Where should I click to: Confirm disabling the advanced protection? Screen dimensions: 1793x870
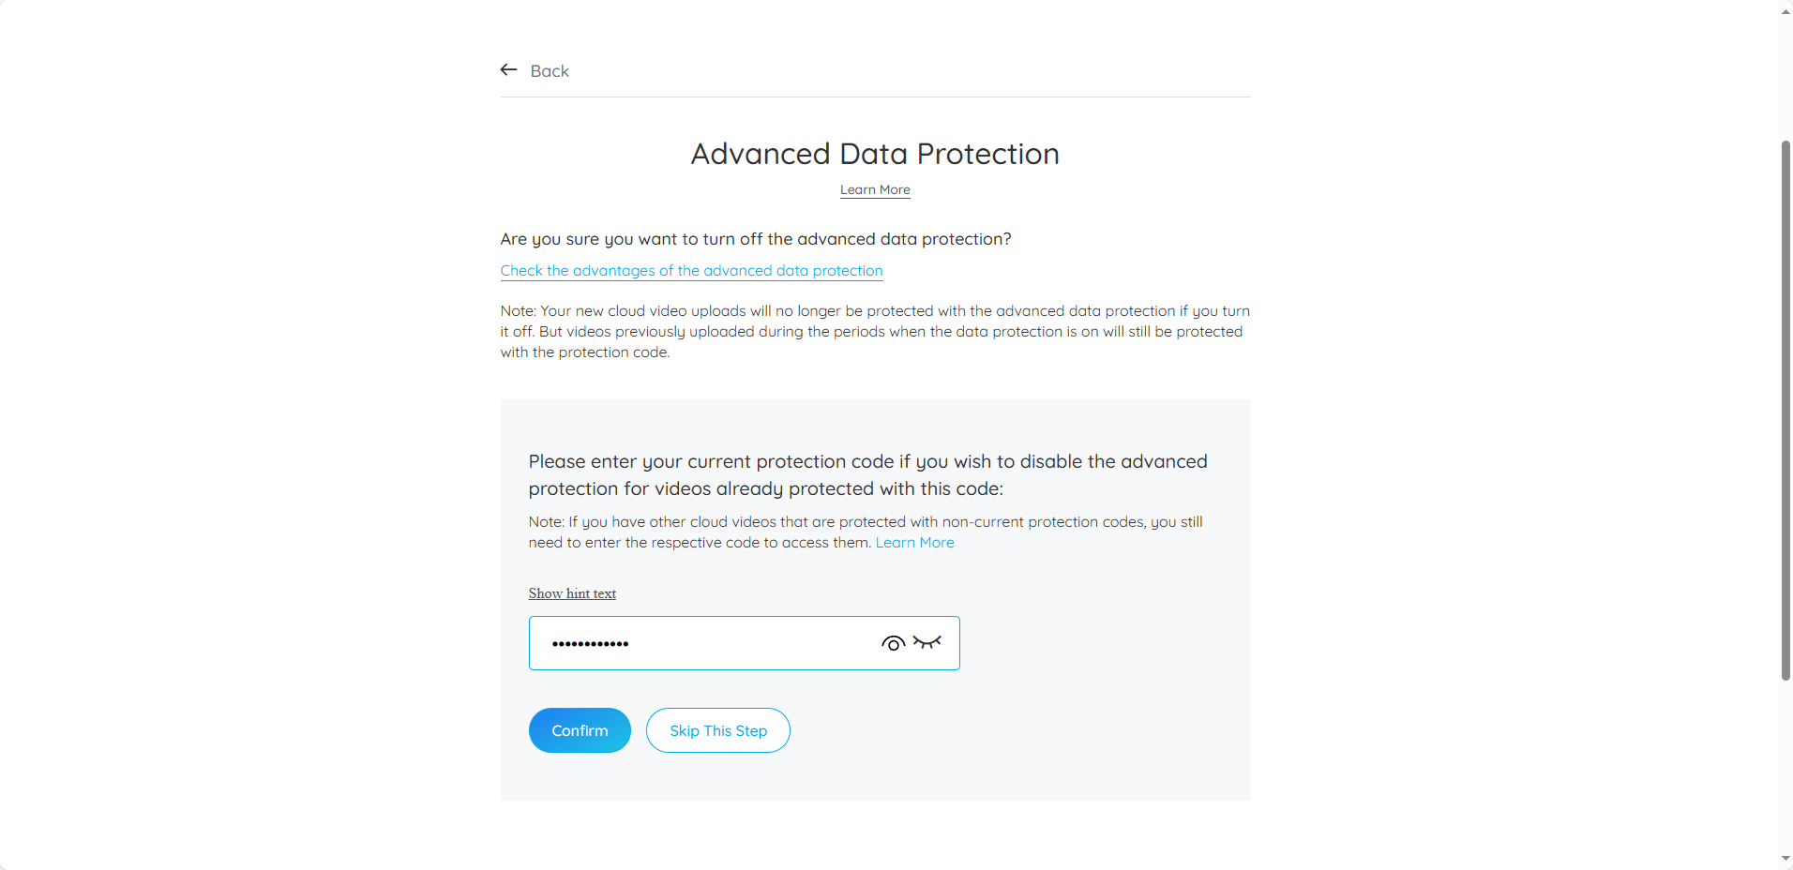click(580, 730)
